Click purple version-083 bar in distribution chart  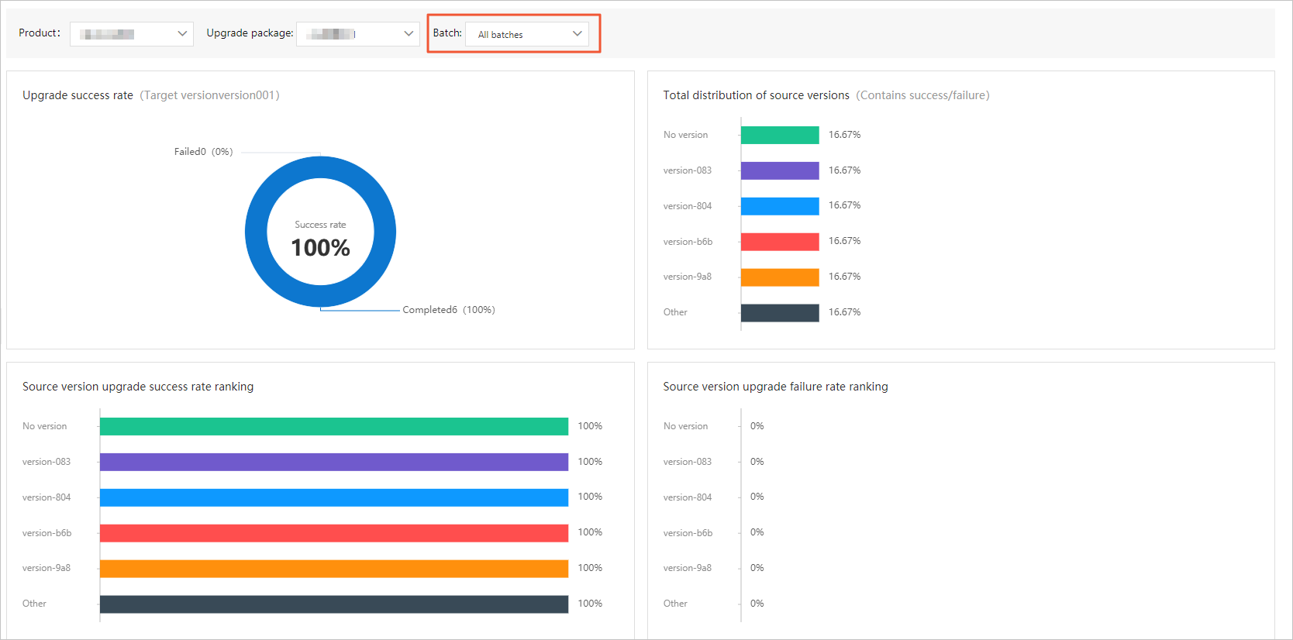point(780,170)
